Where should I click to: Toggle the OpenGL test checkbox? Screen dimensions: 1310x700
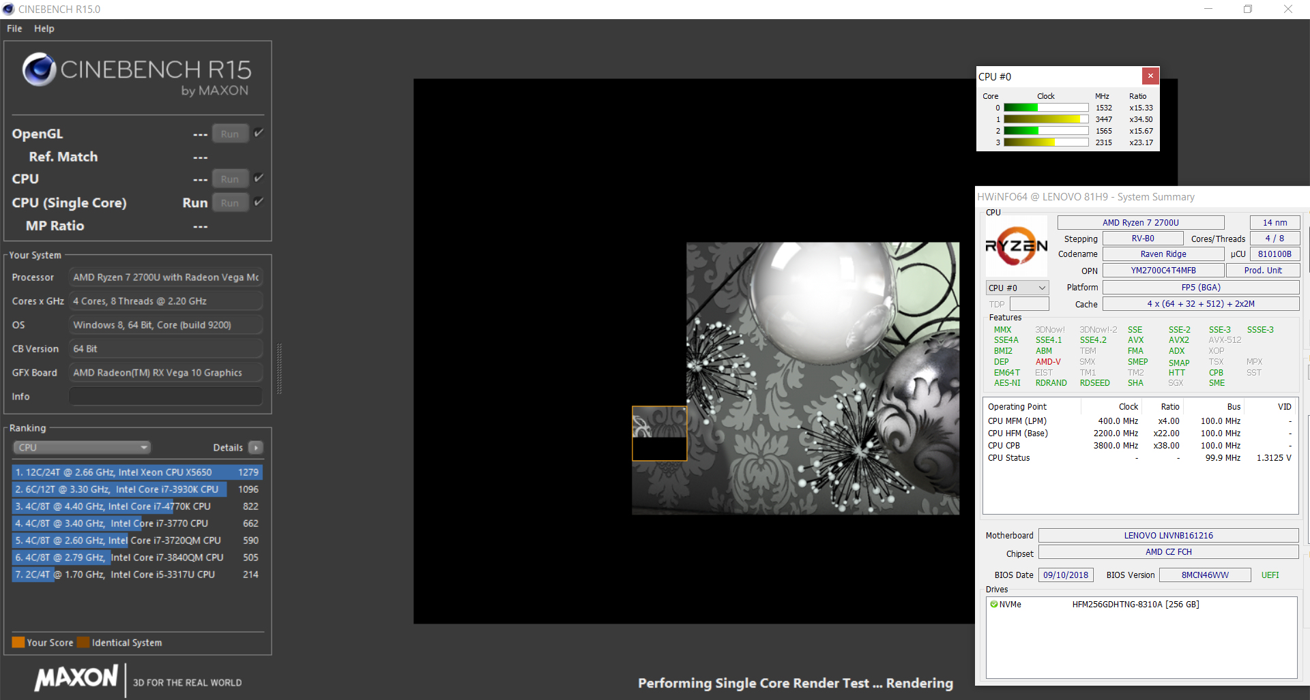pyautogui.click(x=259, y=133)
